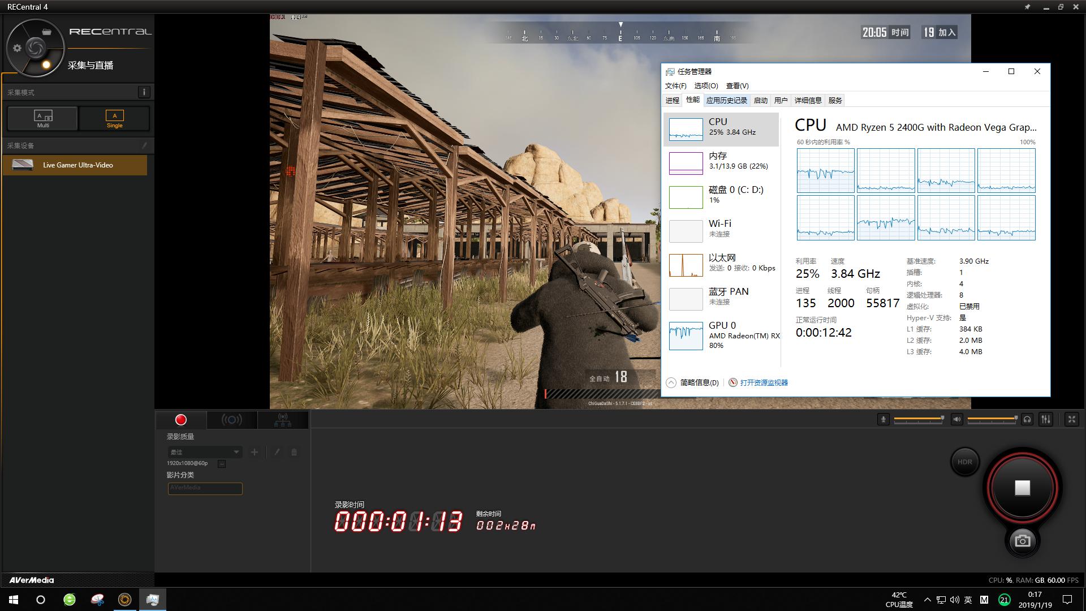Edit recording quality profile pencil

pos(277,452)
